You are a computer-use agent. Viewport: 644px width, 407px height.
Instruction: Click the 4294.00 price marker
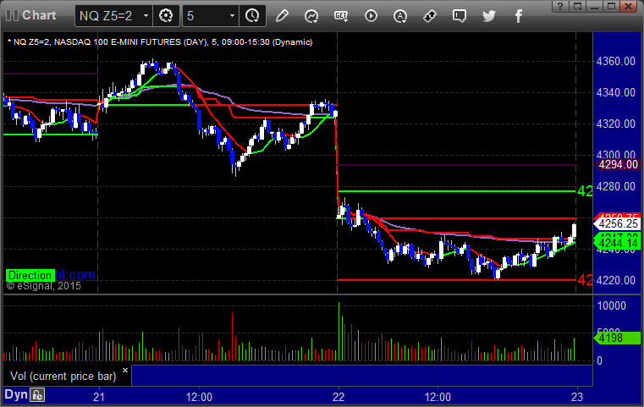coord(617,165)
